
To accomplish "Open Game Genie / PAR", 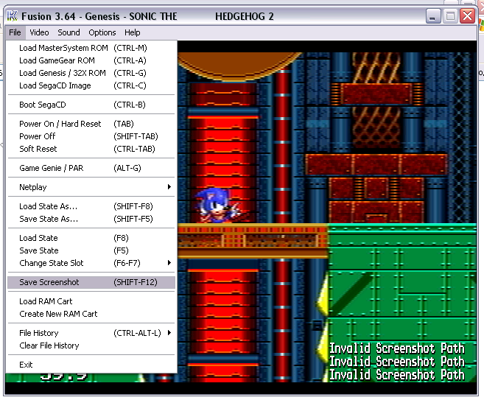I will click(x=91, y=168).
